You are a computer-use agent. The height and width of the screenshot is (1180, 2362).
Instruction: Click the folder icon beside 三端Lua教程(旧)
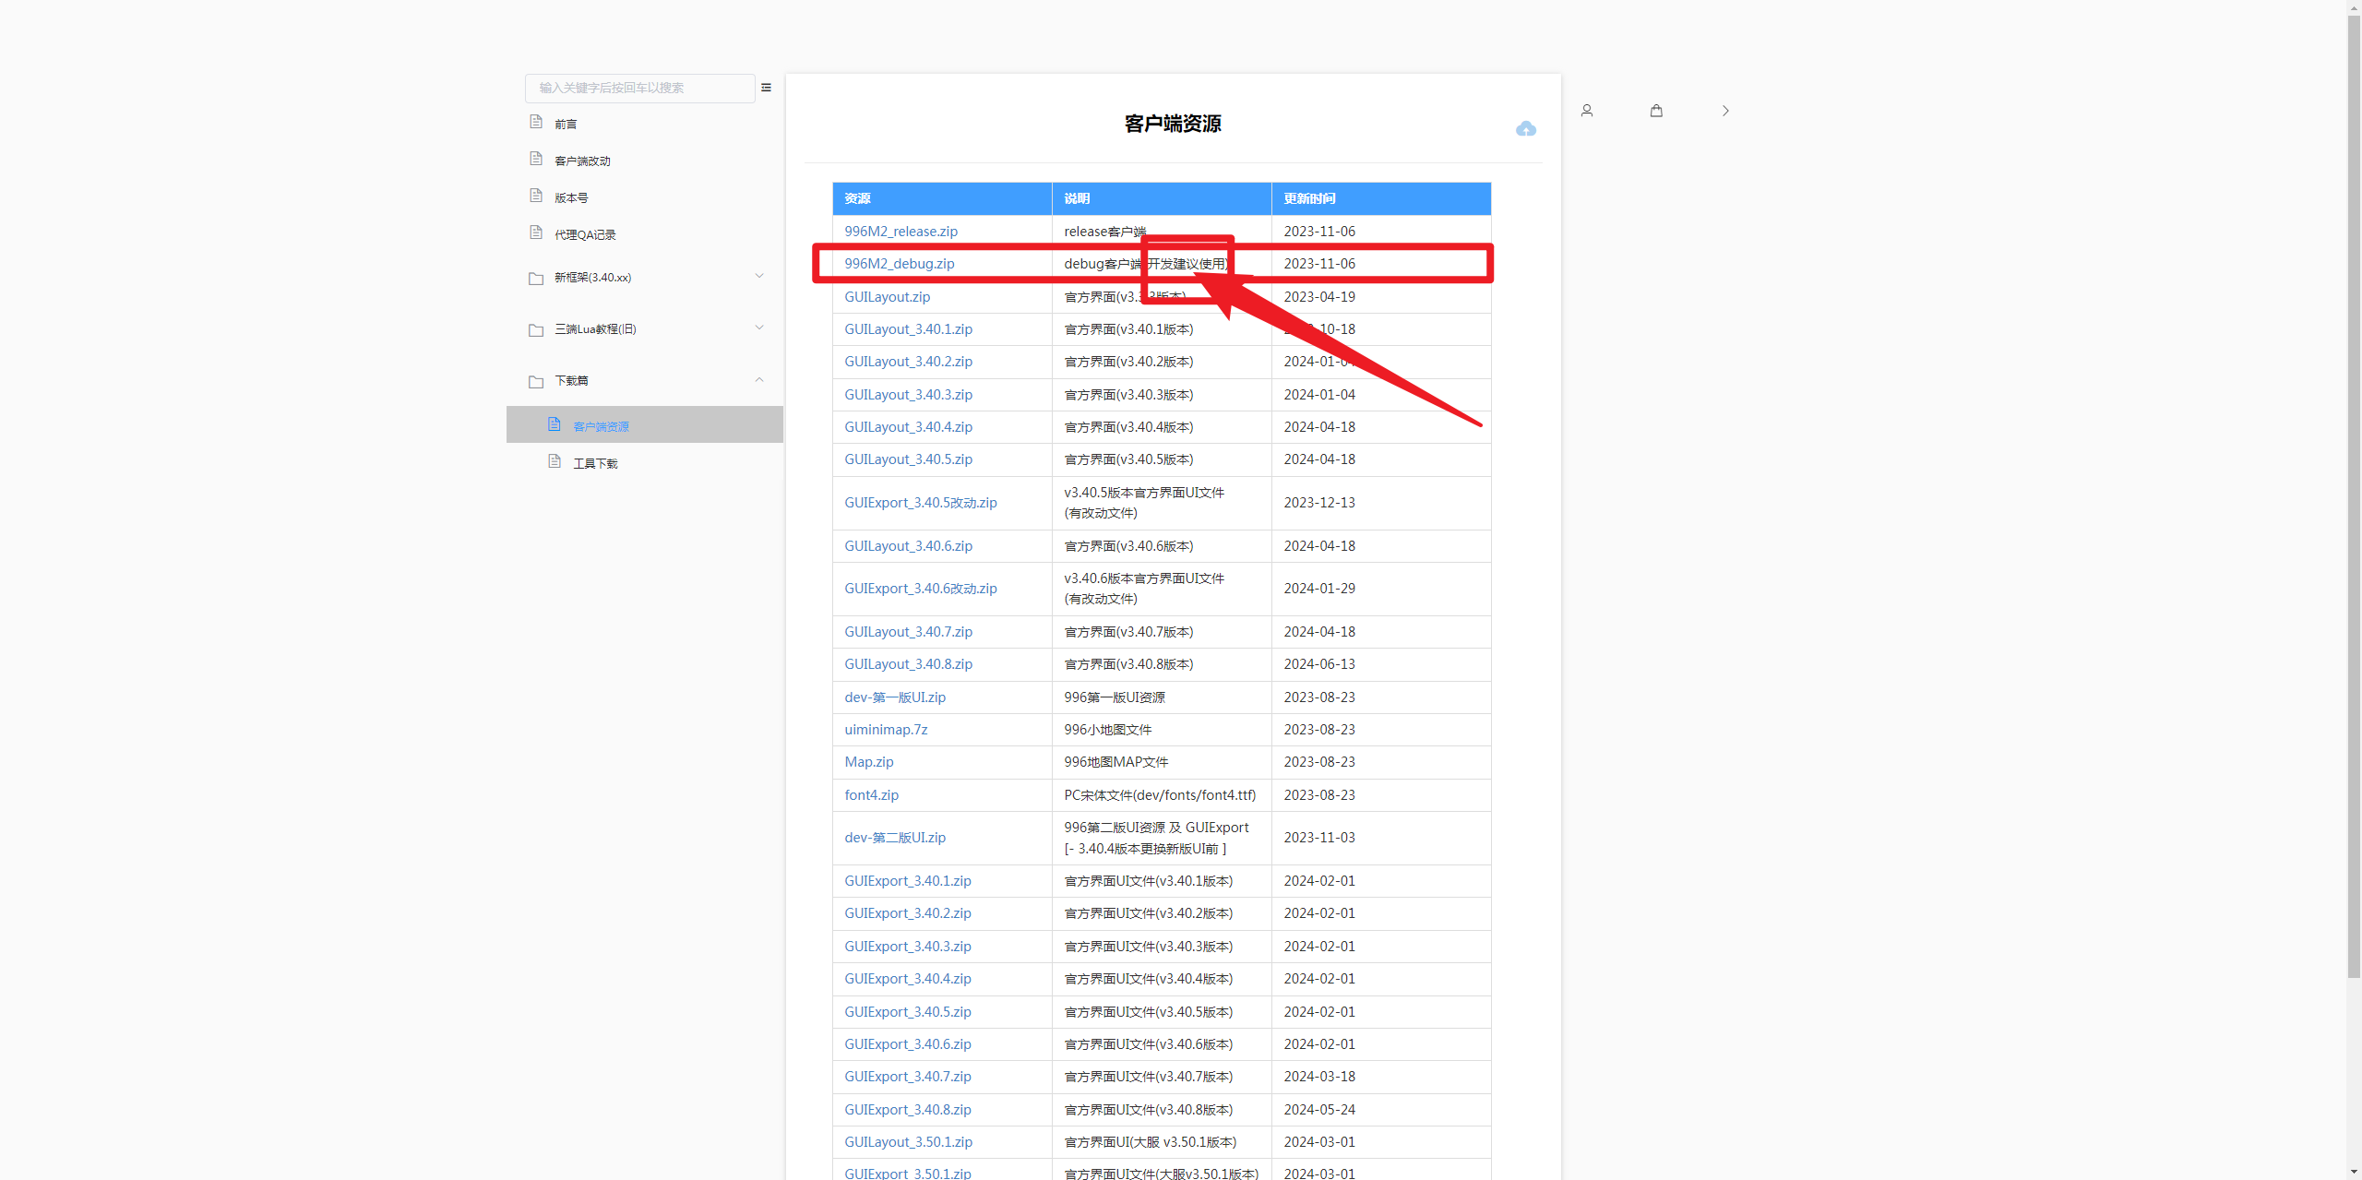pos(536,329)
